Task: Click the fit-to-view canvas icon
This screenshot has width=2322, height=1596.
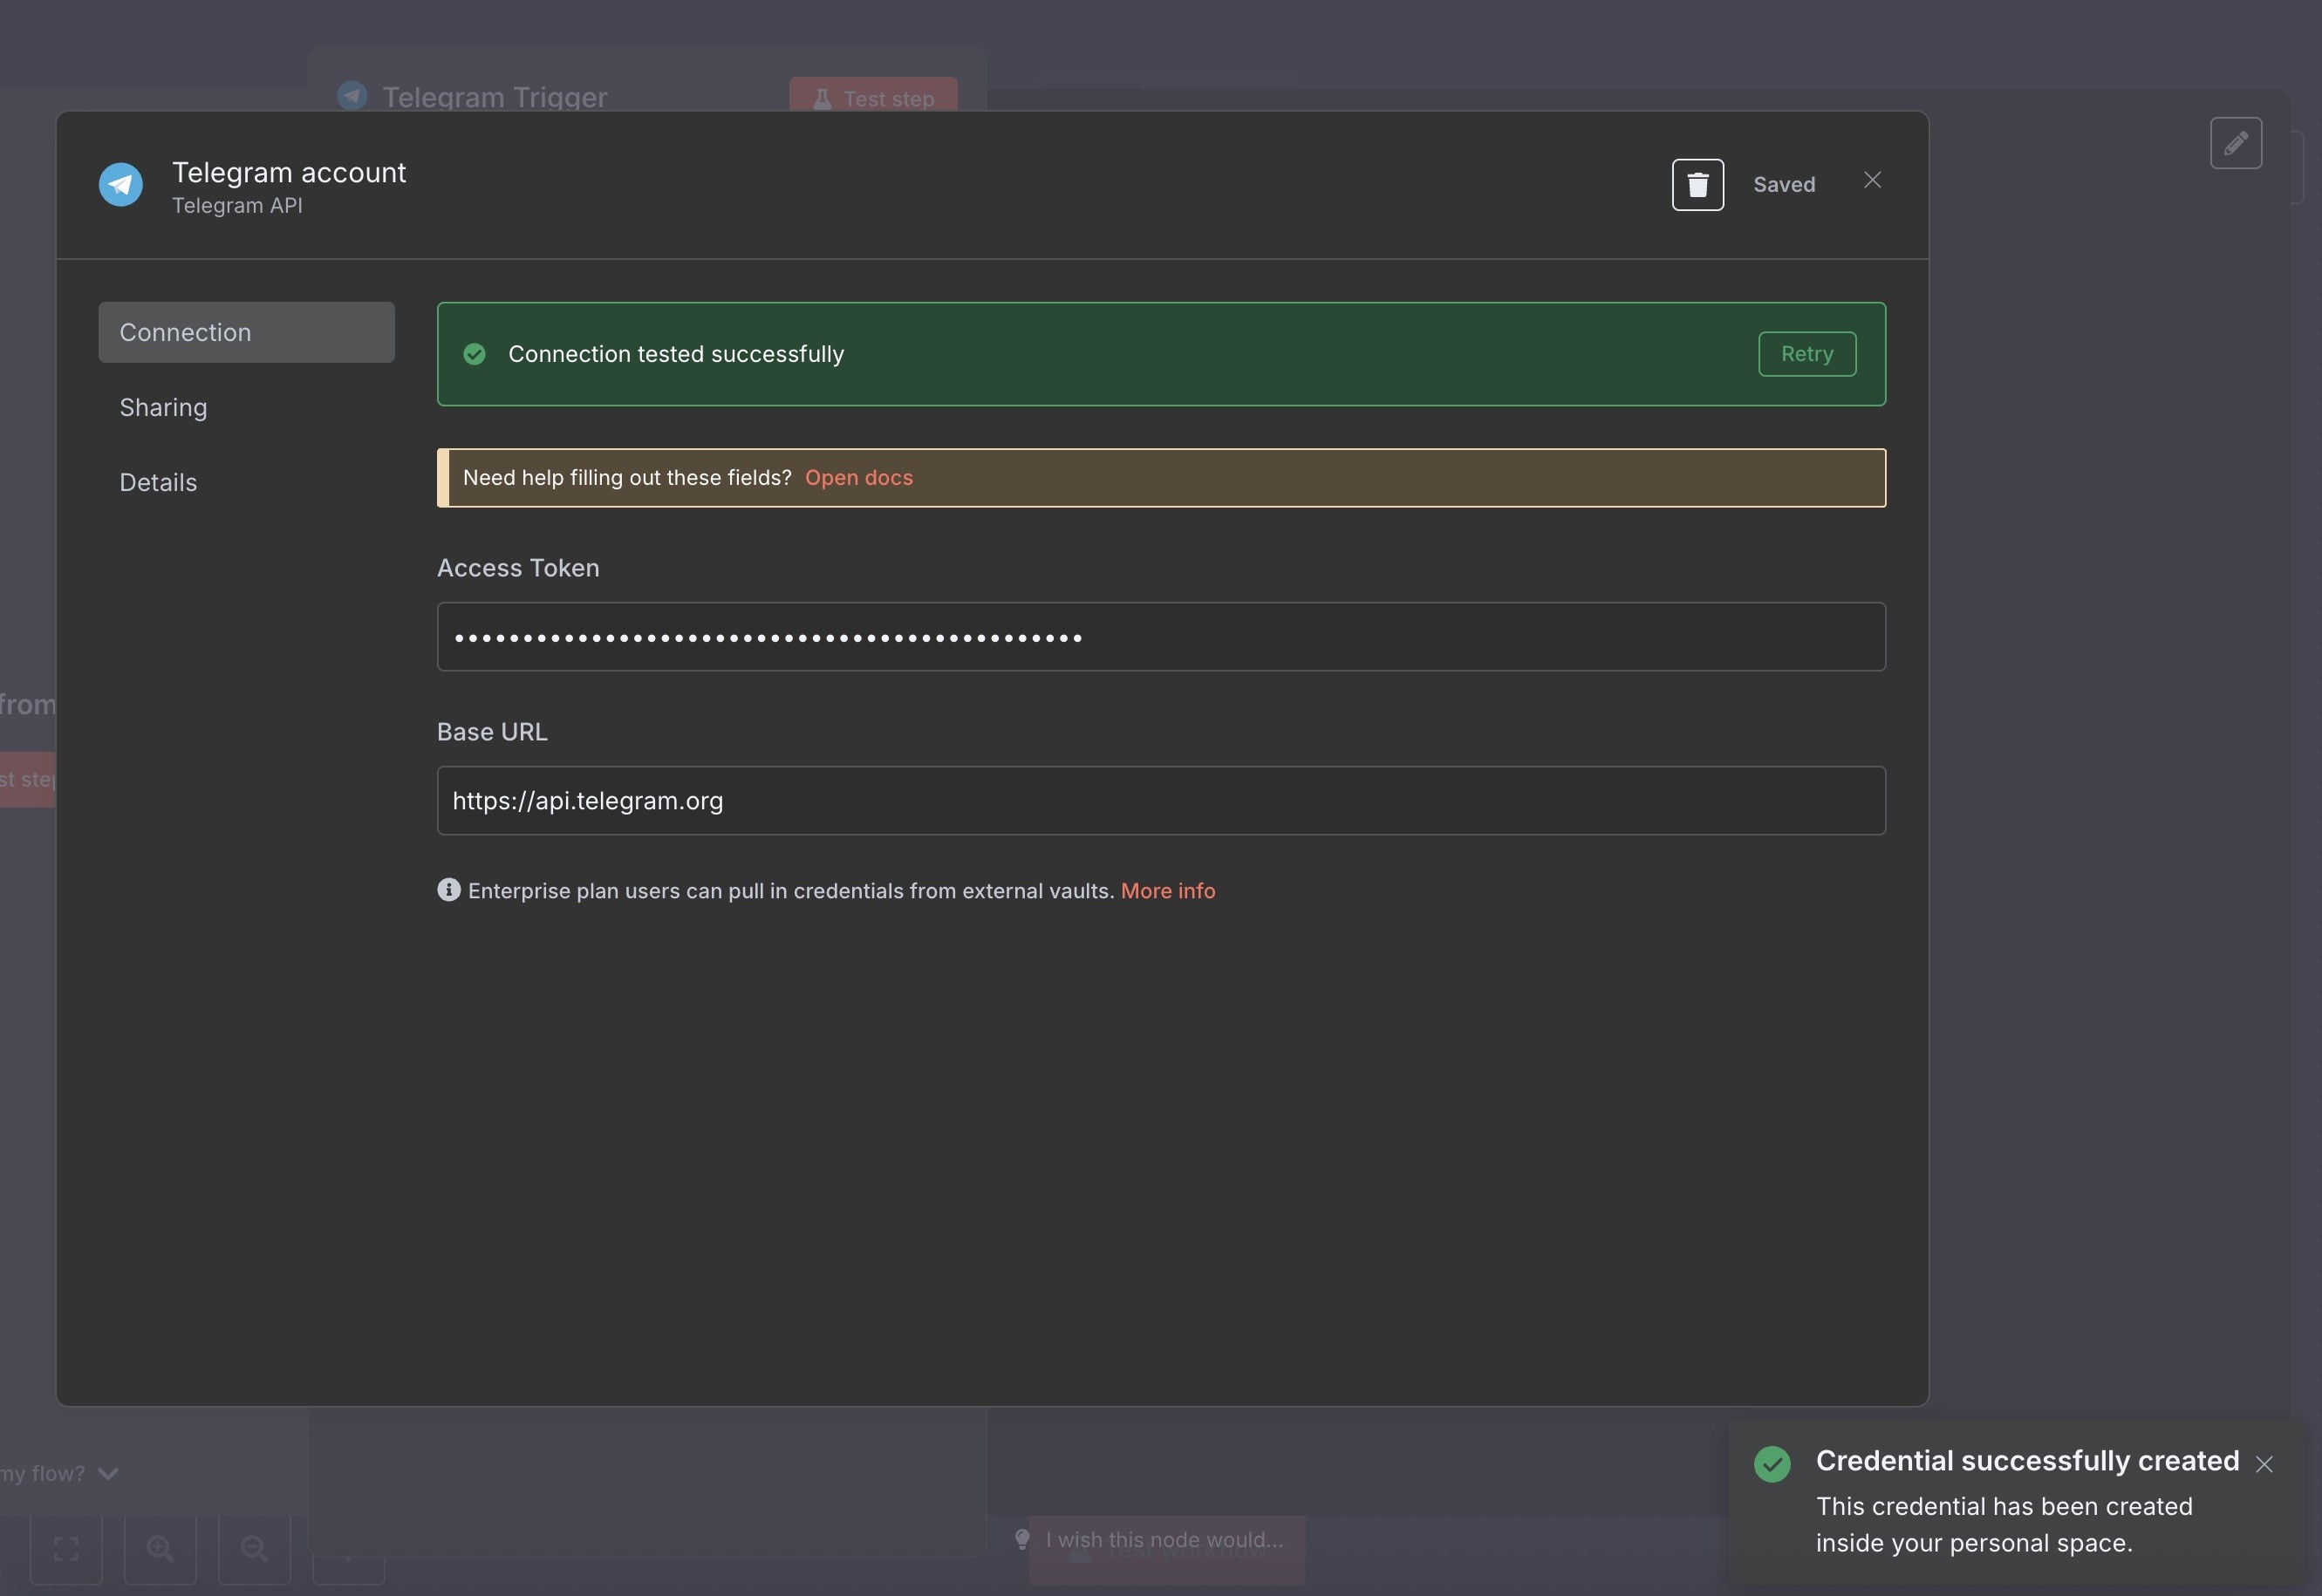Action: click(x=66, y=1549)
